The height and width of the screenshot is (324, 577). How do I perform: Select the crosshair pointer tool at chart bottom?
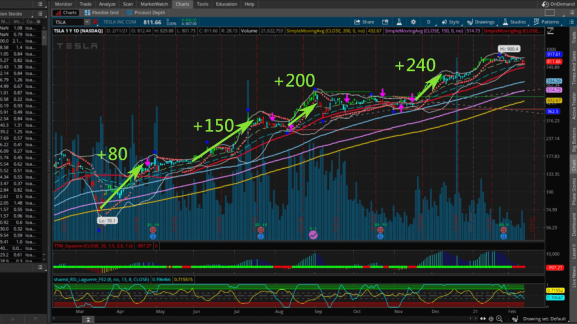491,319
